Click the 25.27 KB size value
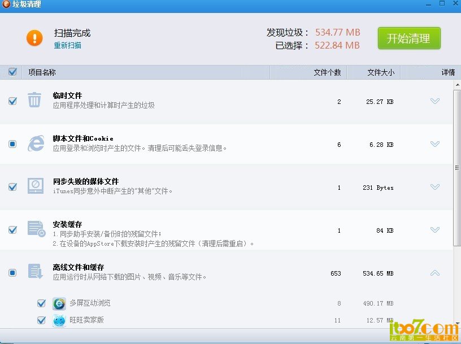The height and width of the screenshot is (344, 461). tap(380, 102)
